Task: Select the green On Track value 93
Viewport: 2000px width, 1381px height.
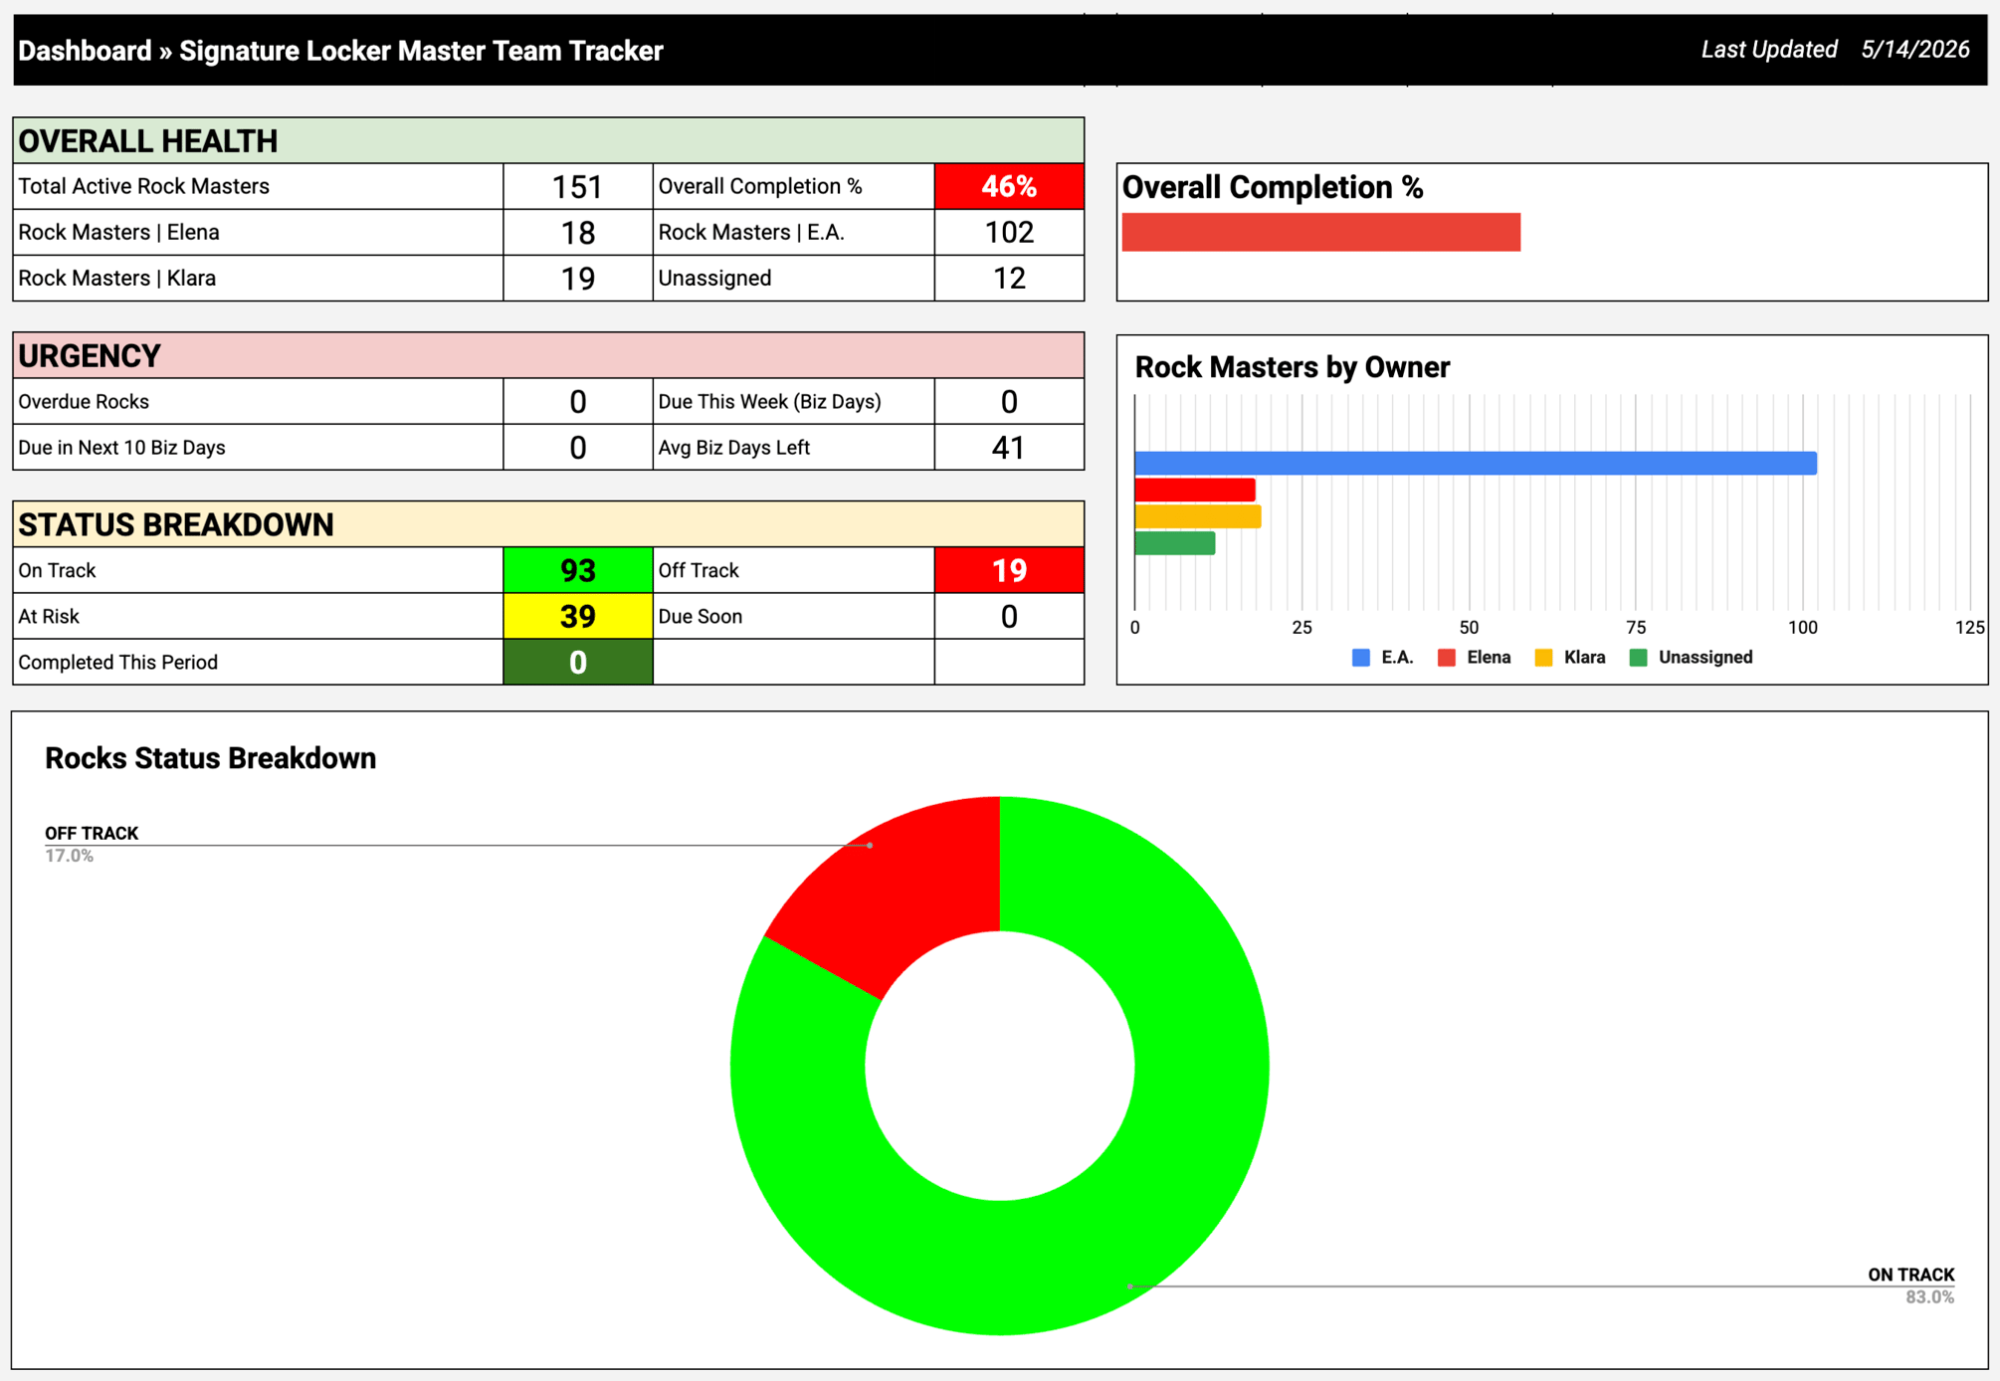Action: point(578,570)
